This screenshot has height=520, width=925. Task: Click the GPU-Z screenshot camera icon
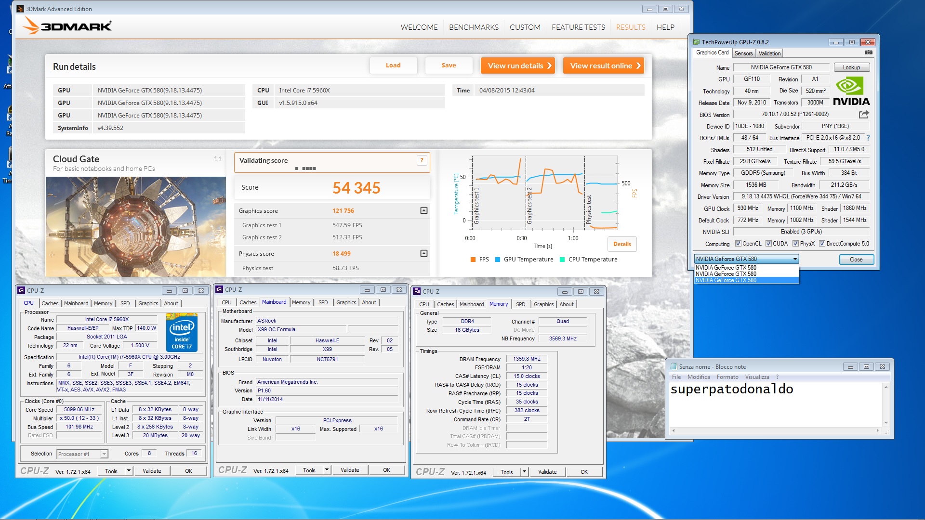coord(868,52)
